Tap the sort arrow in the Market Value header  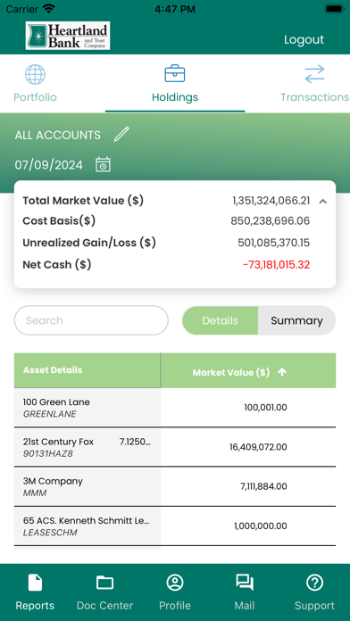[x=282, y=372]
